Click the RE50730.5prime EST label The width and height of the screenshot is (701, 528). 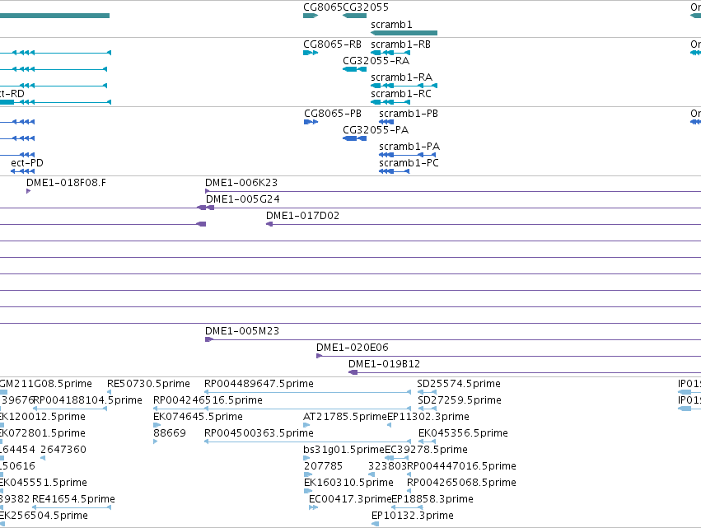pos(148,384)
